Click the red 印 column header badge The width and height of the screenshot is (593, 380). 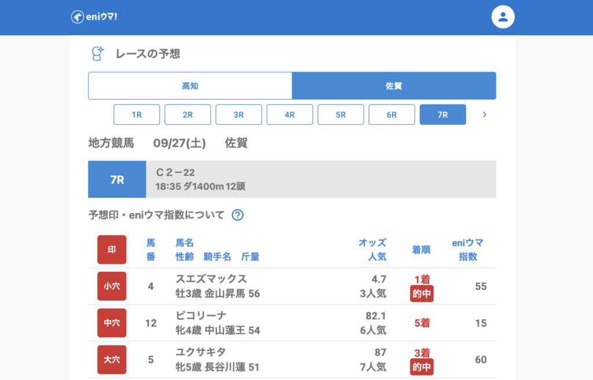112,250
